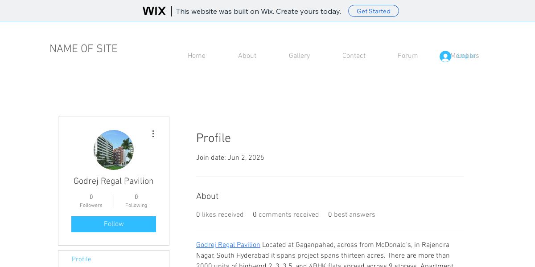This screenshot has height=267, width=535.
Task: Go to the Home page
Action: click(197, 56)
